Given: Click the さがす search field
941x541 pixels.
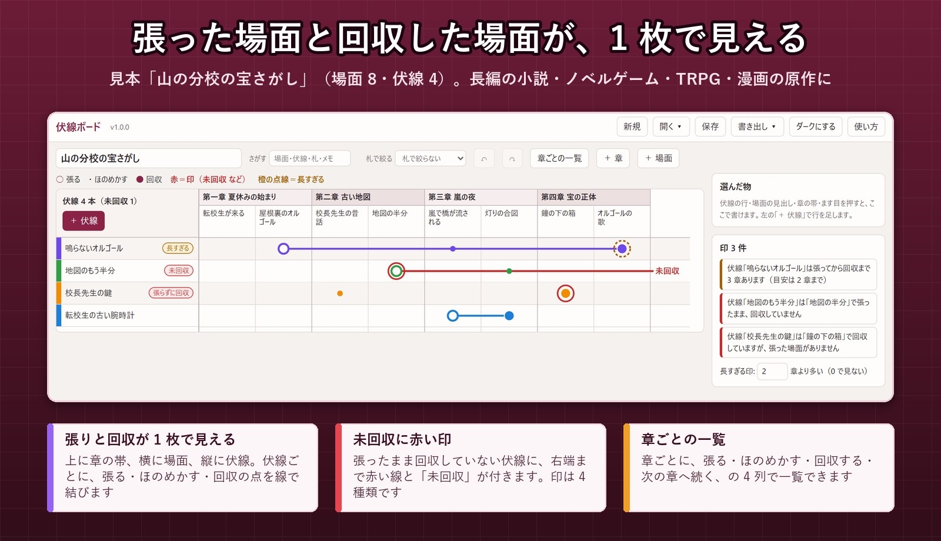Looking at the screenshot, I should (310, 158).
